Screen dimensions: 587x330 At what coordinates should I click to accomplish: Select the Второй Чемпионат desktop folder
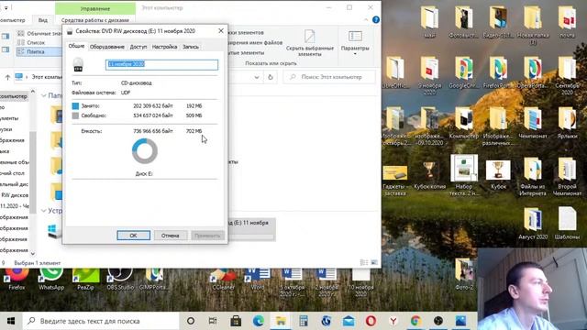point(567,177)
